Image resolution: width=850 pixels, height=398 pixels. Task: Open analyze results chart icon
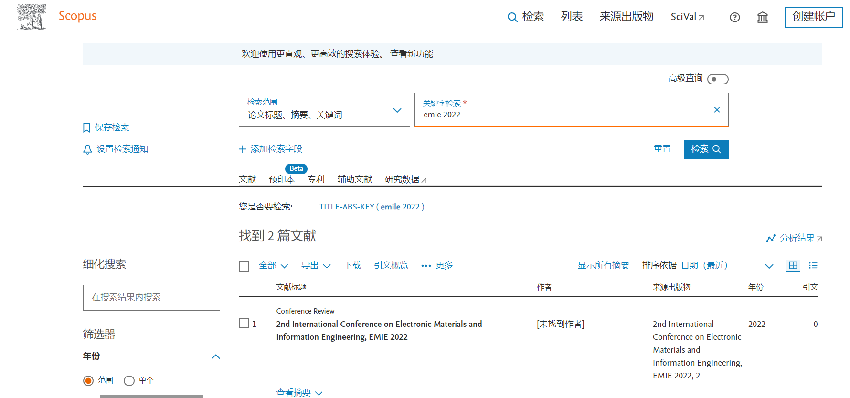[770, 238]
